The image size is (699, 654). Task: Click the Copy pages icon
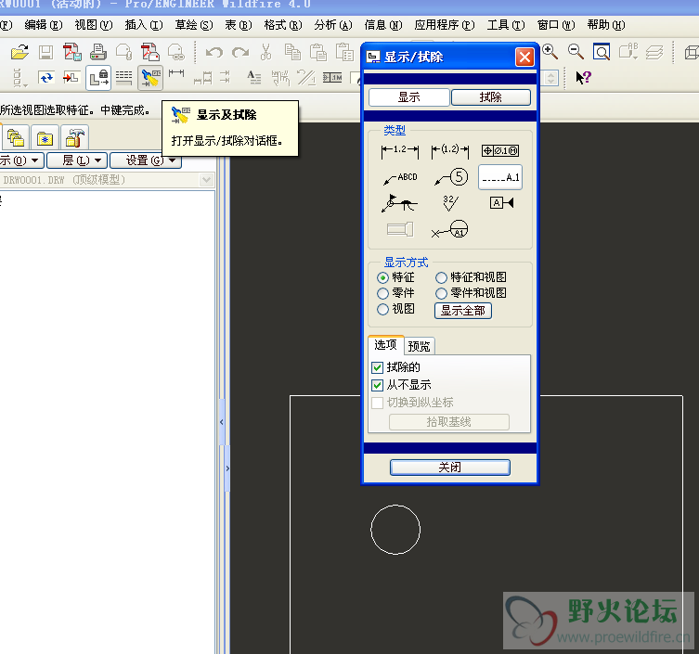pos(292,52)
